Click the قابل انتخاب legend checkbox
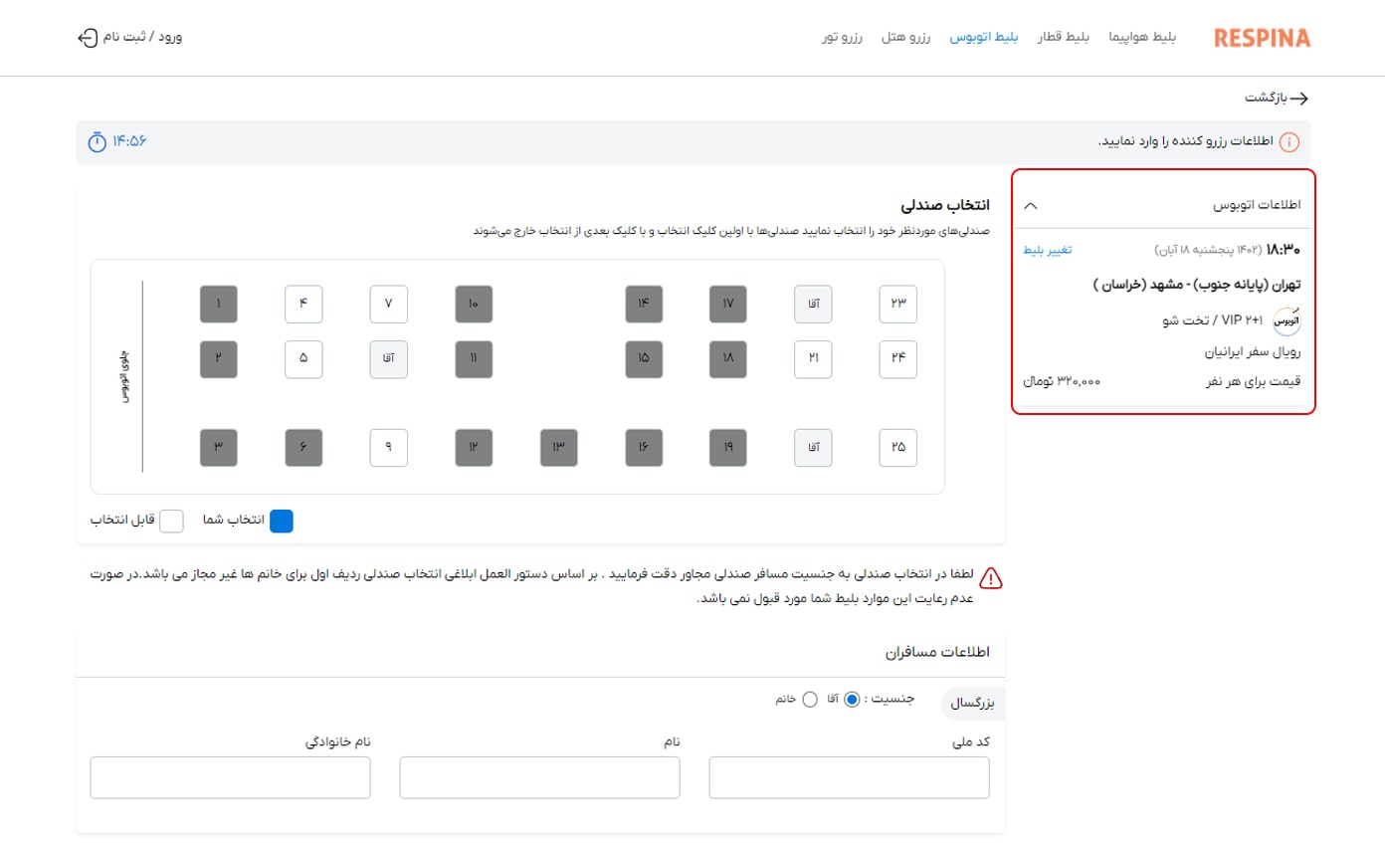 [171, 521]
